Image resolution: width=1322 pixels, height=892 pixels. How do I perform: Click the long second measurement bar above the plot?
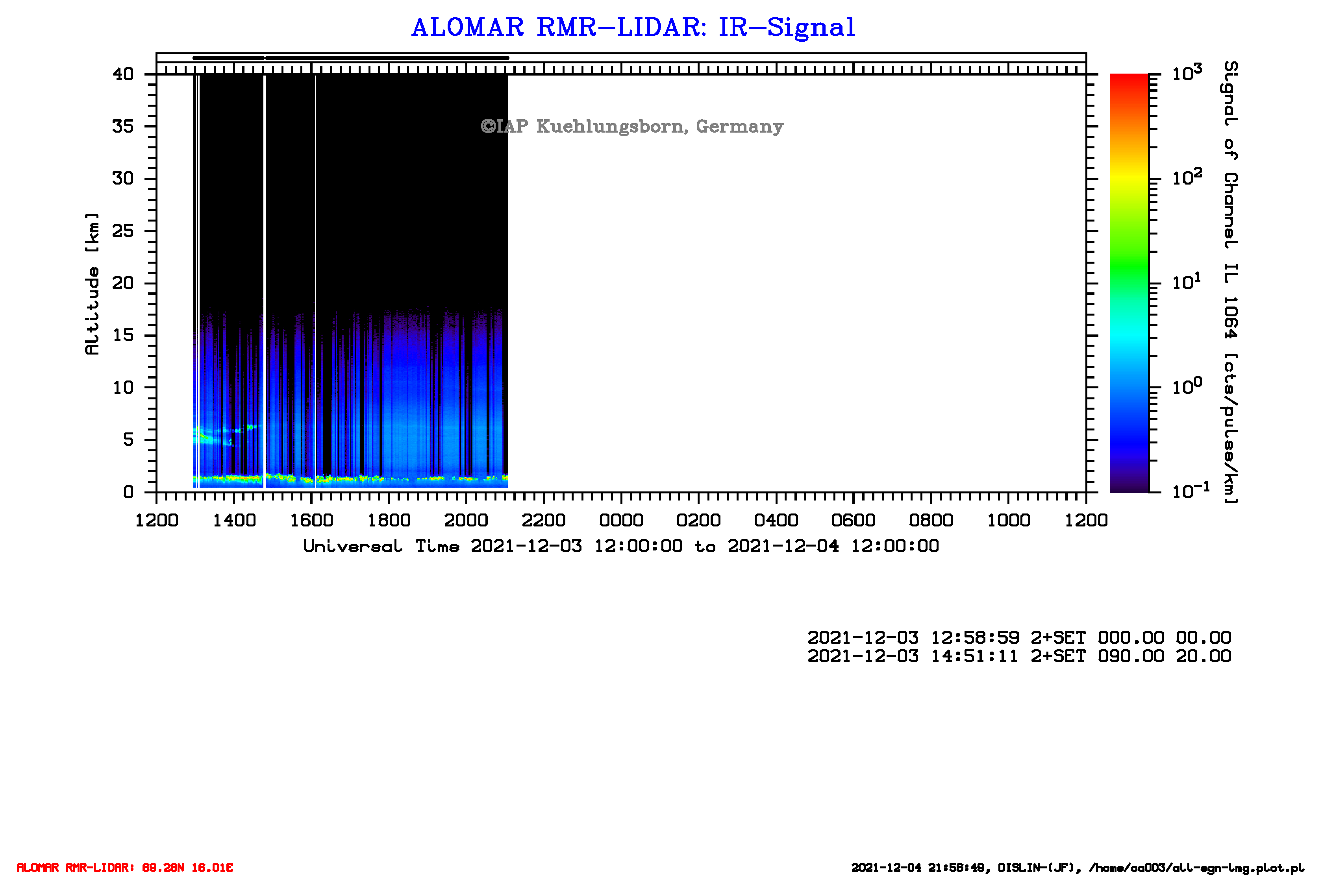pyautogui.click(x=387, y=58)
